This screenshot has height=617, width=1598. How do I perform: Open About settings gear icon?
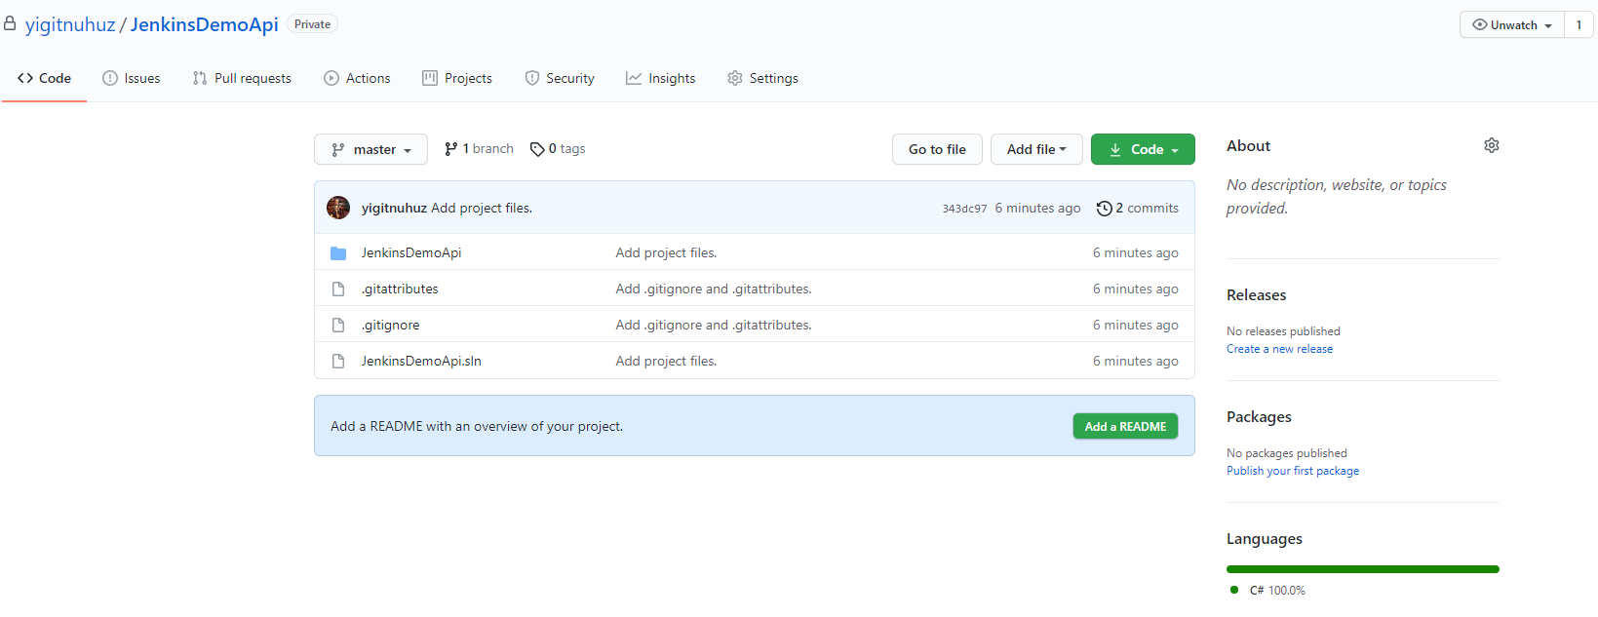pos(1492,145)
